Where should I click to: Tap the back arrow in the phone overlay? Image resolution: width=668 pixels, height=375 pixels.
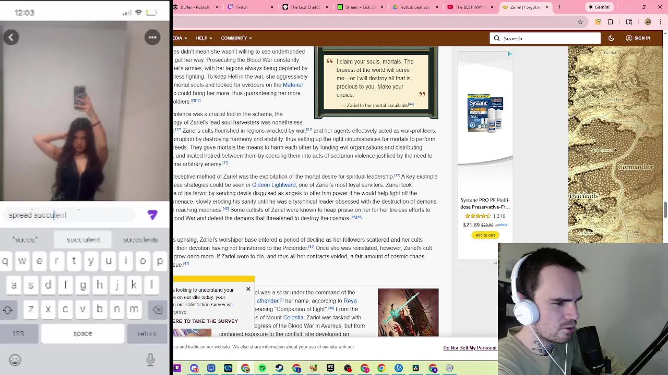click(11, 37)
